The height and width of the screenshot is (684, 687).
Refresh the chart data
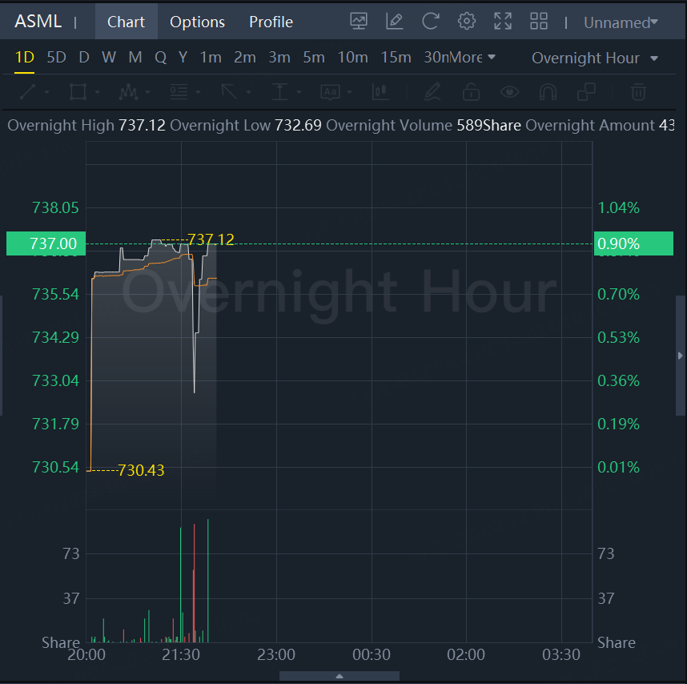coord(431,21)
